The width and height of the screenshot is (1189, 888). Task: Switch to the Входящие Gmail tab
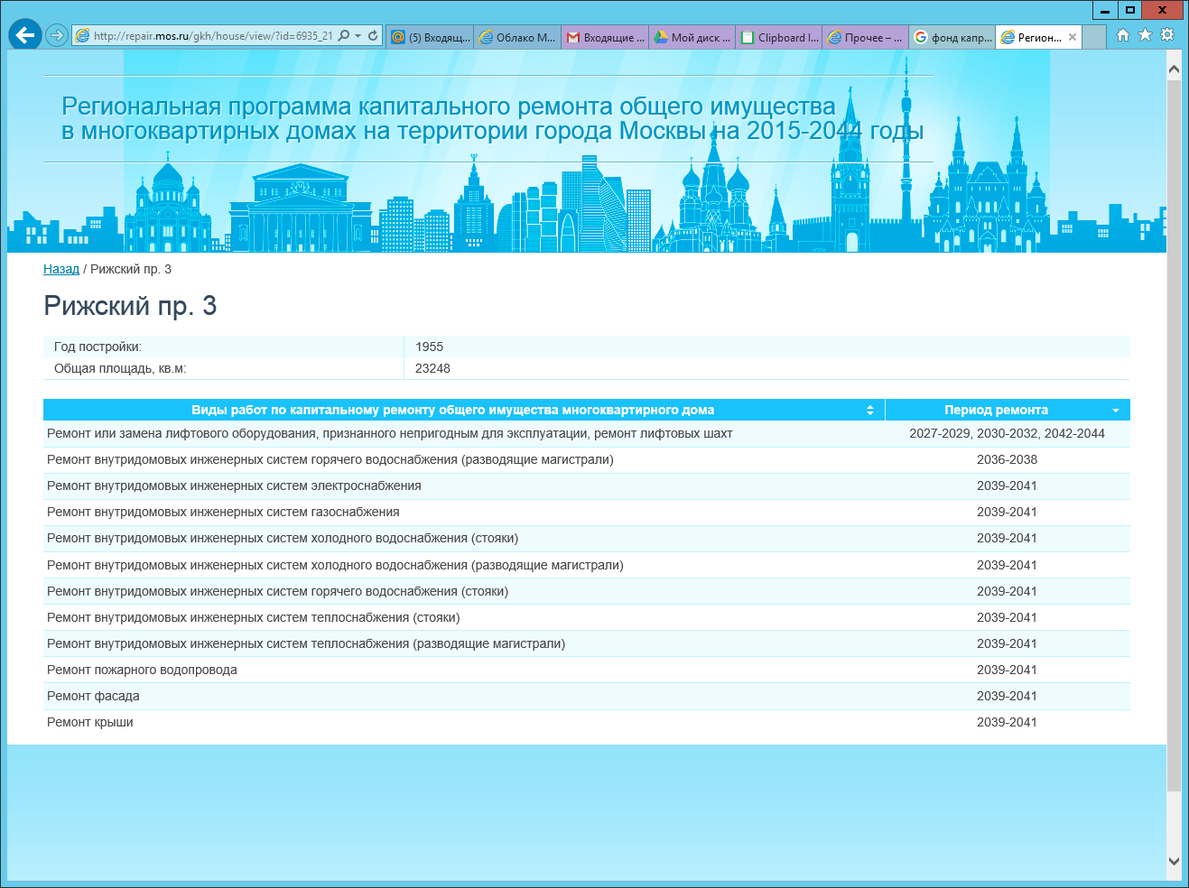(x=605, y=37)
